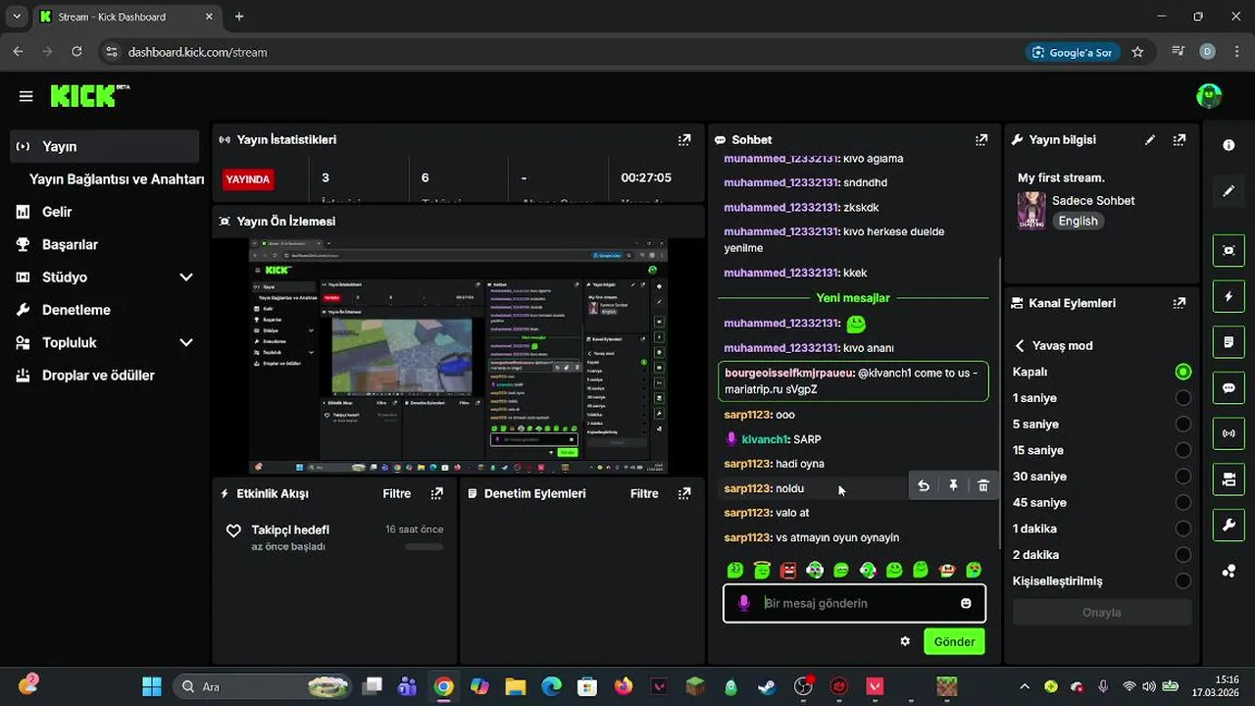
Task: Pop out the Kanal Eylemleri panel
Action: tap(1180, 303)
